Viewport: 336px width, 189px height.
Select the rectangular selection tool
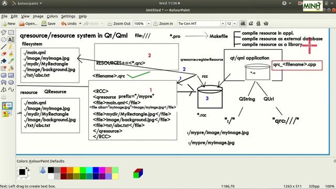pyautogui.click(x=11, y=33)
